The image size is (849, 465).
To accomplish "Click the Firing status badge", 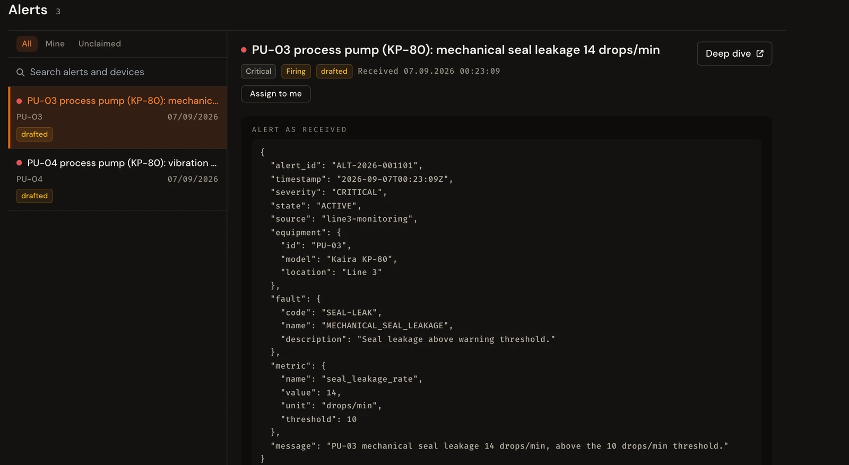I will 296,71.
